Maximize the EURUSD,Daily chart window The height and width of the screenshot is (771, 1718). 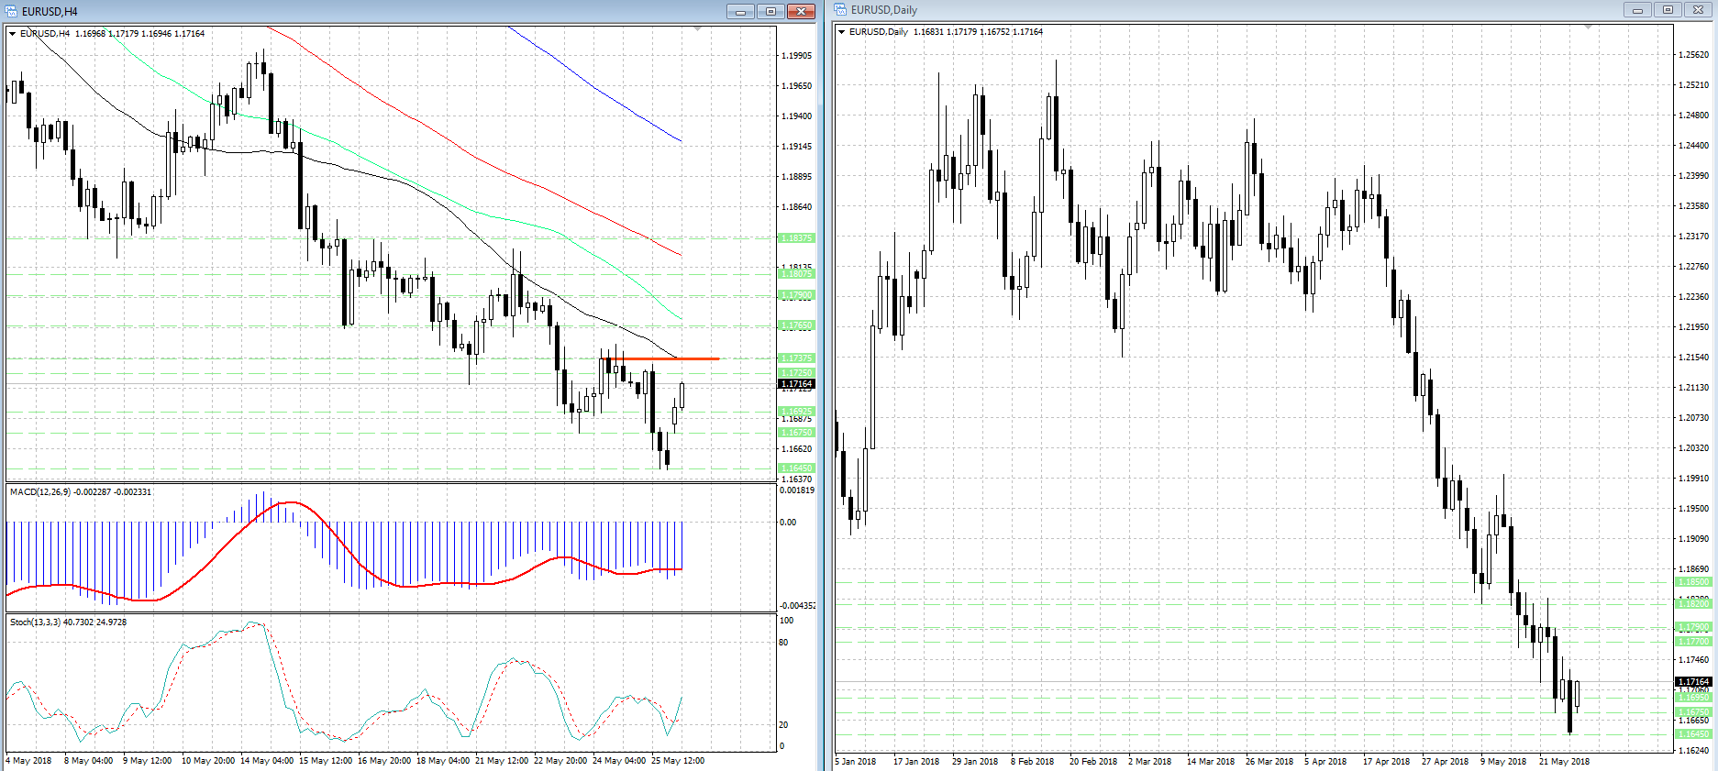point(1668,10)
